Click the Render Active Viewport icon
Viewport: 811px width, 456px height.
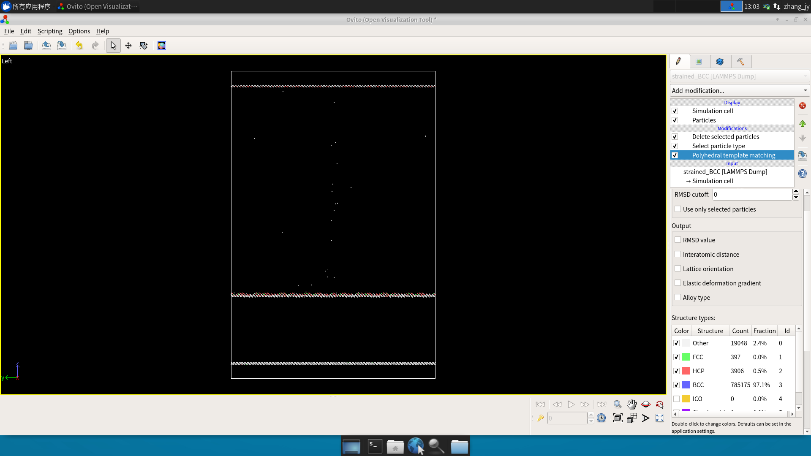pos(162,46)
